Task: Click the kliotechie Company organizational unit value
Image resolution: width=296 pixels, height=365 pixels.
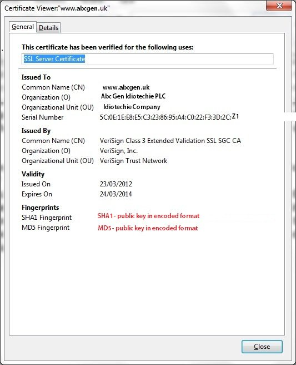Action: (x=132, y=107)
